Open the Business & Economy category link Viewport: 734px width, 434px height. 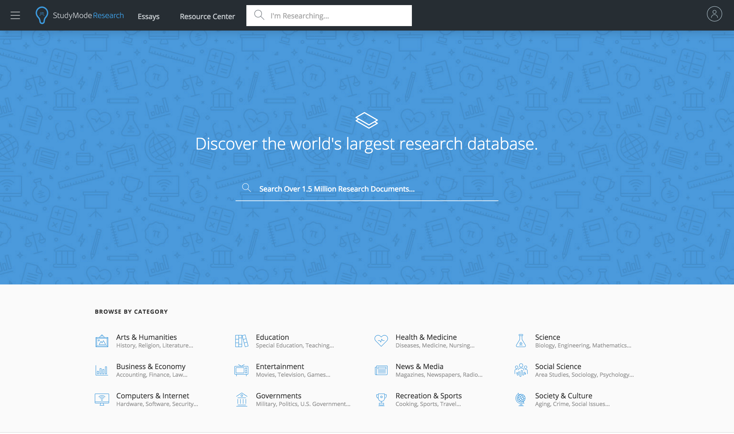coord(151,367)
